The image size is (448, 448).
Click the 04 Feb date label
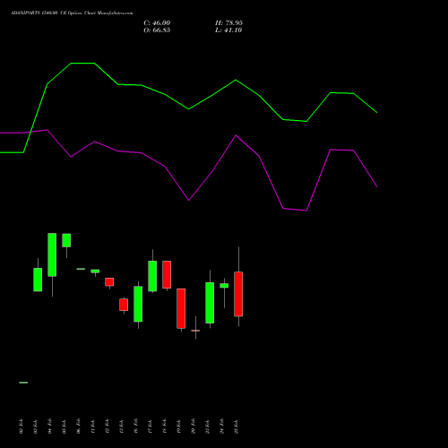pos(49,426)
